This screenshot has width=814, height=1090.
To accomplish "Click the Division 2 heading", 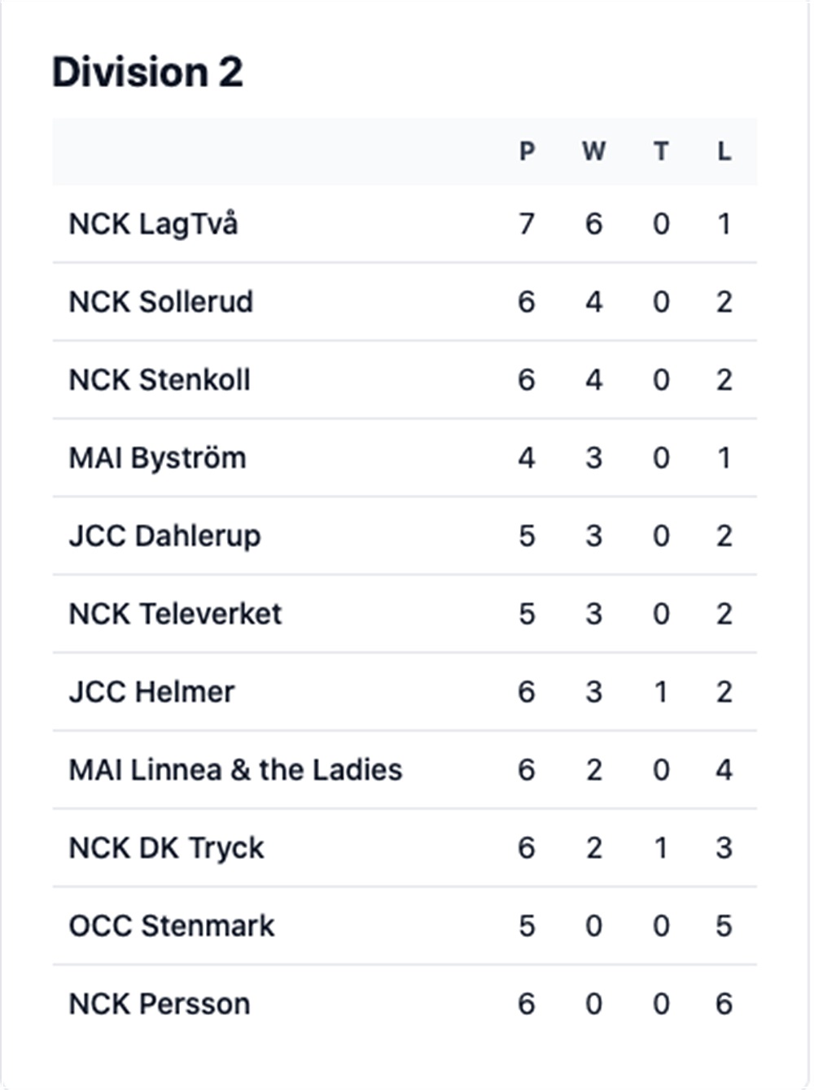I will (x=147, y=72).
